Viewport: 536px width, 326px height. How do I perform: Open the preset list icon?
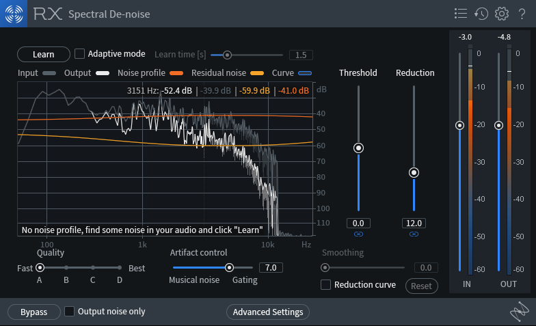(x=461, y=14)
